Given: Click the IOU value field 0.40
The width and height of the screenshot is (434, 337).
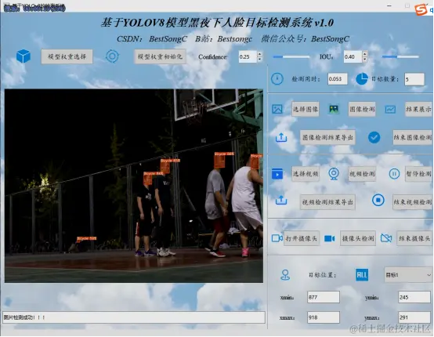Looking at the screenshot, I should [353, 56].
